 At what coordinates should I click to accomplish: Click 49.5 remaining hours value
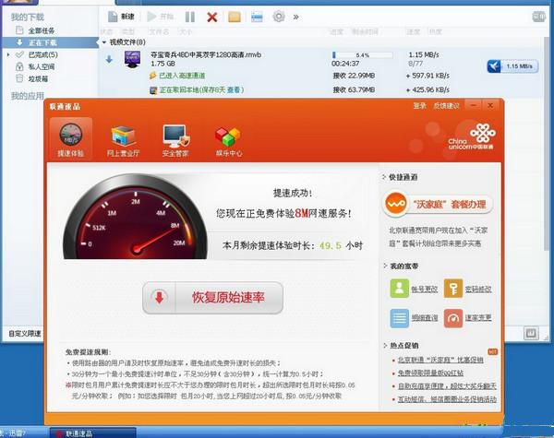331,245
